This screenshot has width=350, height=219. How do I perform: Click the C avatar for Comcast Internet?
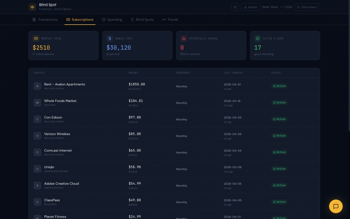[37, 152]
